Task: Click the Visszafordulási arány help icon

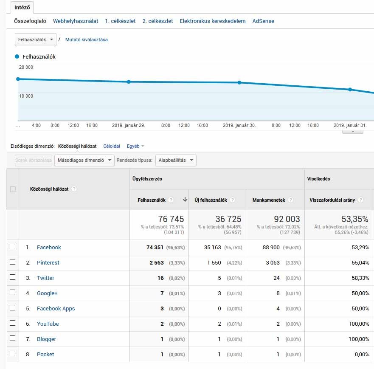Action: [x=361, y=200]
